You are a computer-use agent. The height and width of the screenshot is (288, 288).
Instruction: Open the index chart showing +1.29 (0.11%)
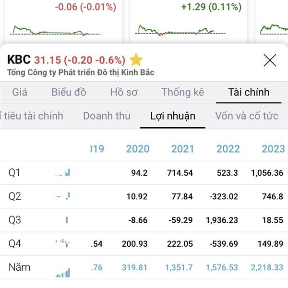(189, 21)
